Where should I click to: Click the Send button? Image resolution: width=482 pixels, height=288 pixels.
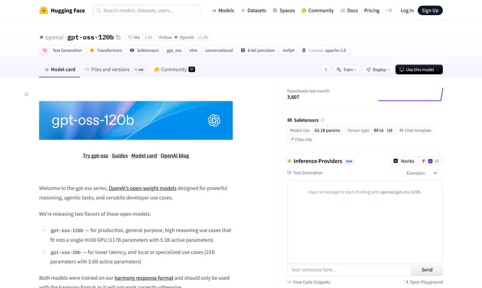[427, 270]
